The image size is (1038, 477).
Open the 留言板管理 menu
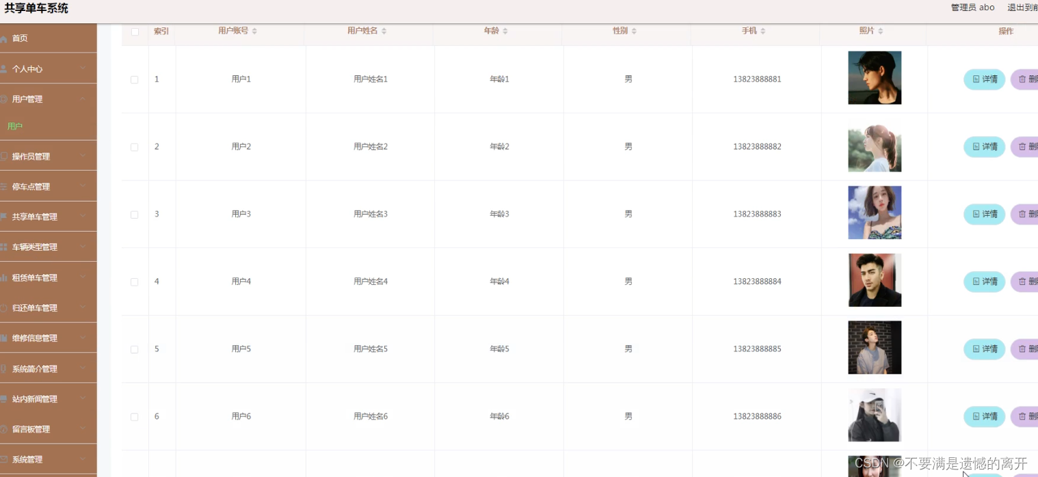coord(48,429)
